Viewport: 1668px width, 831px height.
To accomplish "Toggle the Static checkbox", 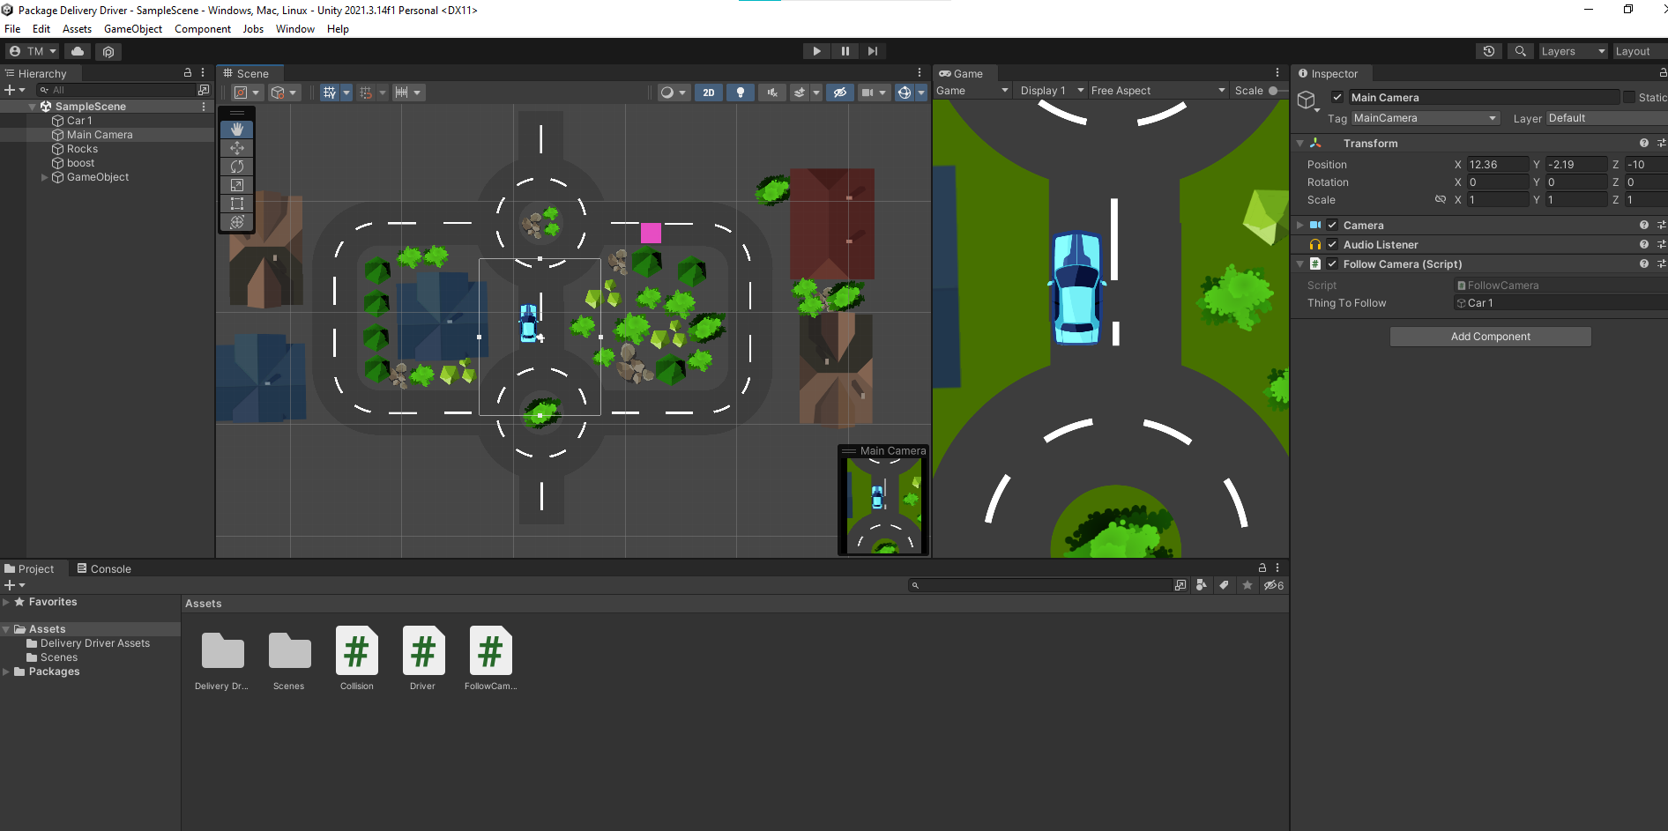I will click(x=1629, y=97).
